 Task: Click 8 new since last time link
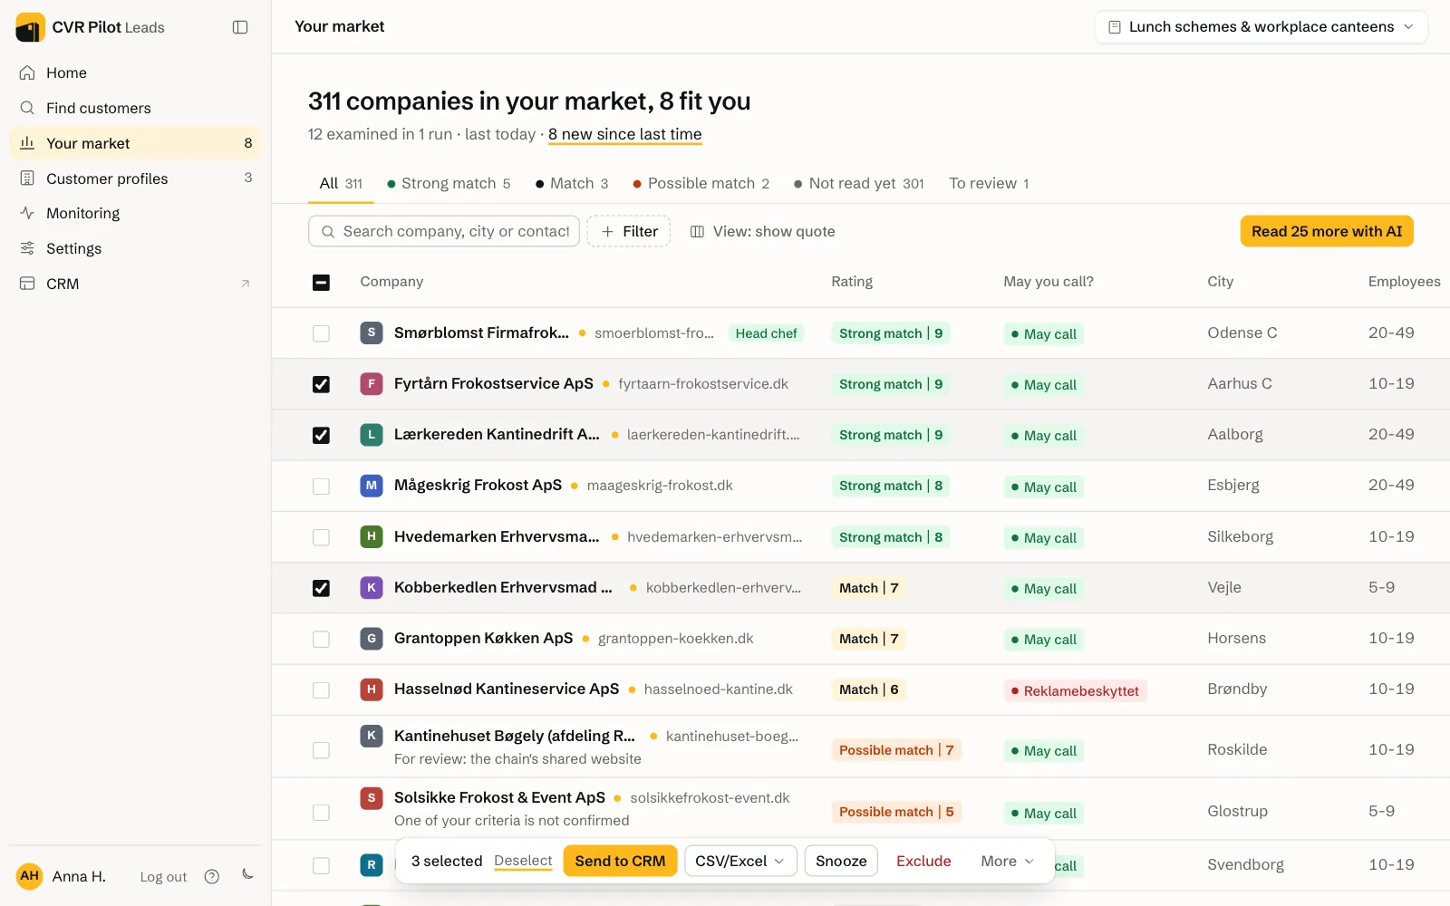(x=624, y=134)
